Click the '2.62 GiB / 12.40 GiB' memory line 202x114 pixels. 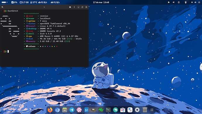pyautogui.click(x=55, y=41)
